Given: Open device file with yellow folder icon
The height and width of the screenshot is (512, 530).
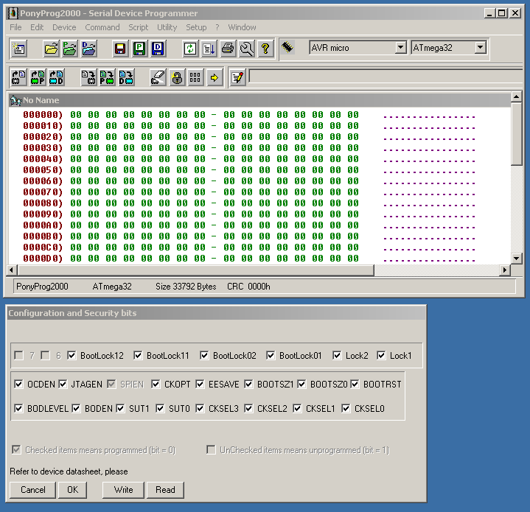Looking at the screenshot, I should click(51, 49).
